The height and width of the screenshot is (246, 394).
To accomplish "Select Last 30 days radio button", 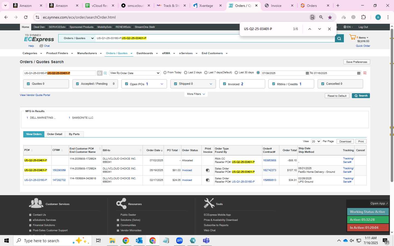I will [x=236, y=73].
